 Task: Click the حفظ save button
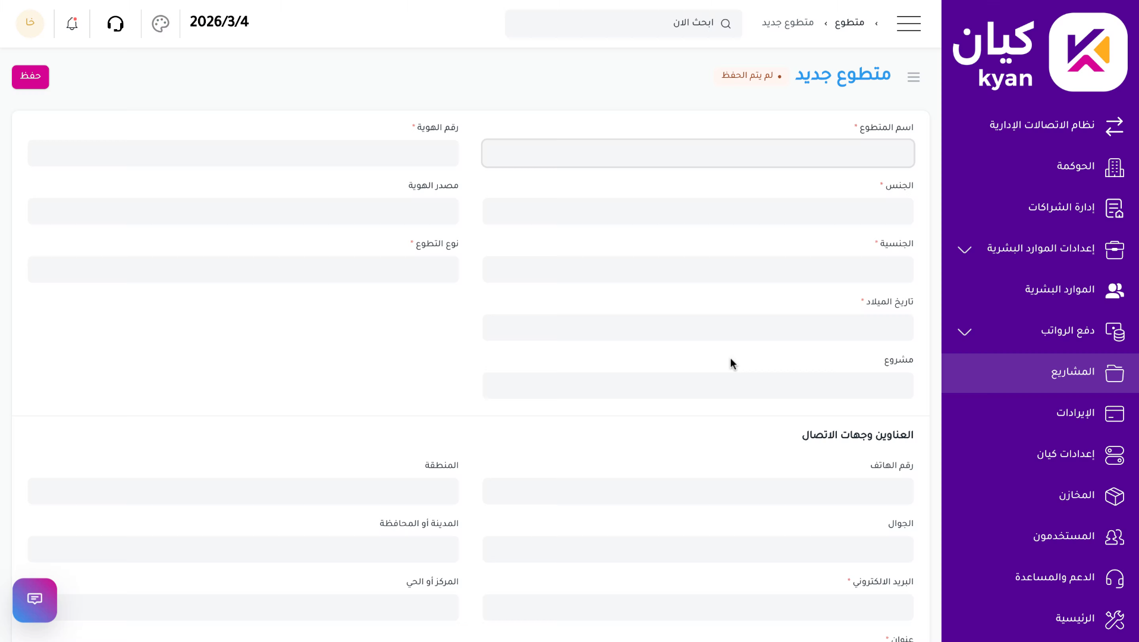[30, 77]
